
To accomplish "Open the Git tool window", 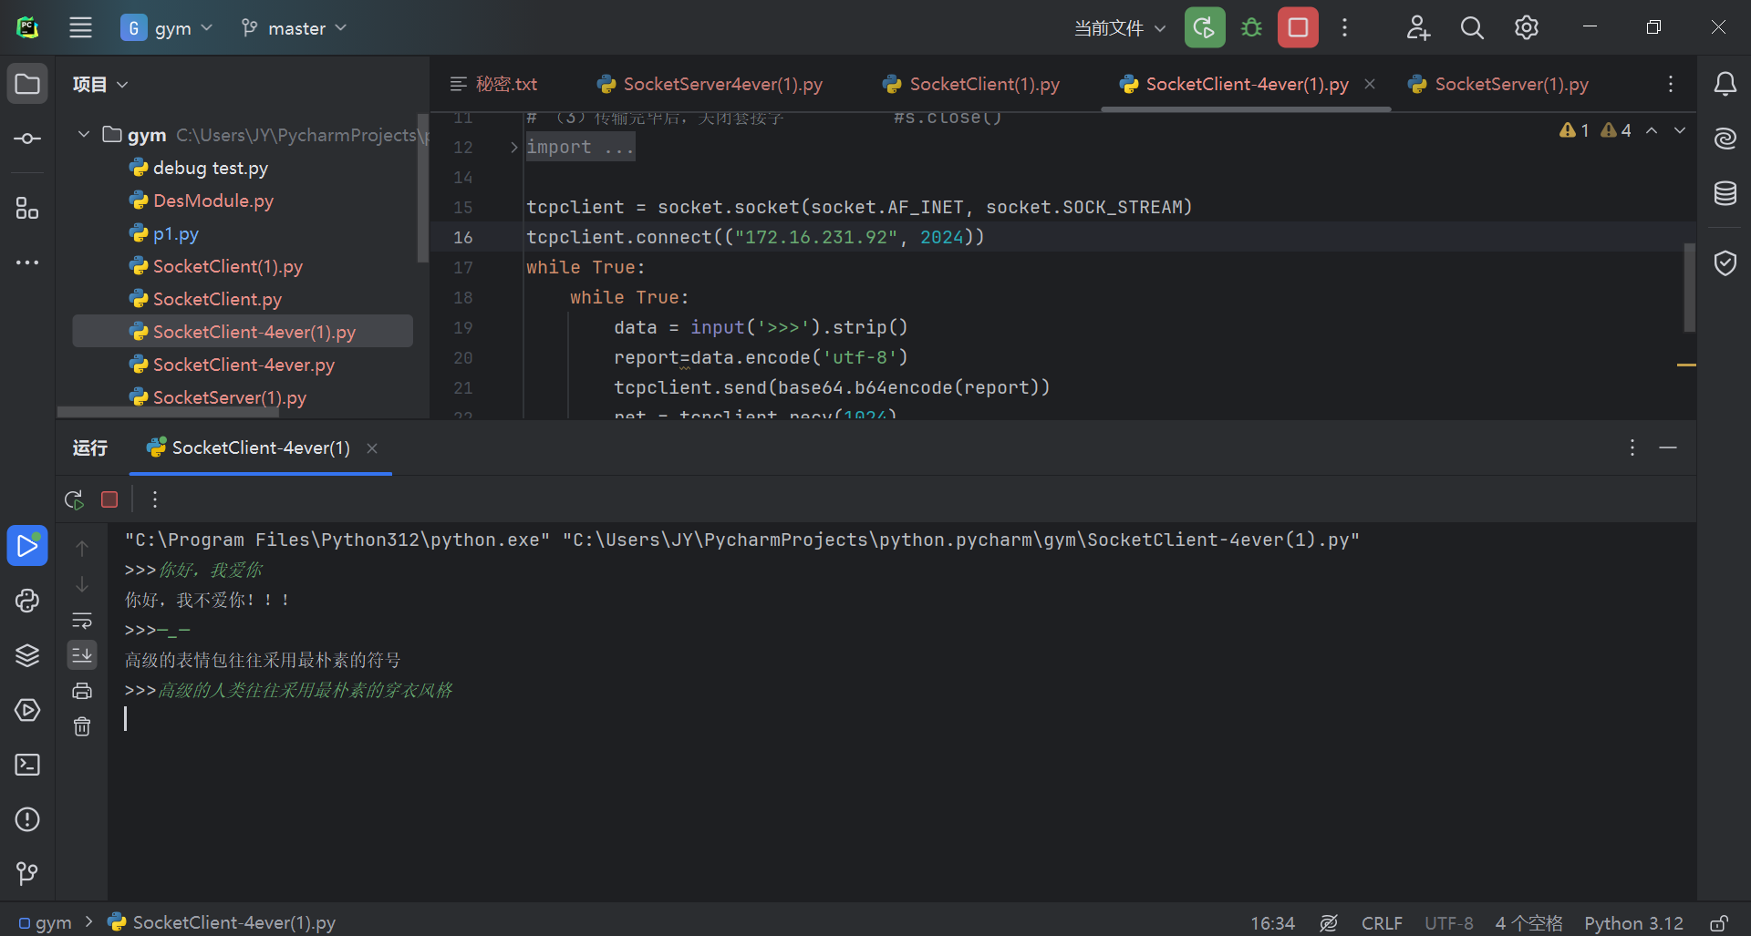I will coord(27,874).
